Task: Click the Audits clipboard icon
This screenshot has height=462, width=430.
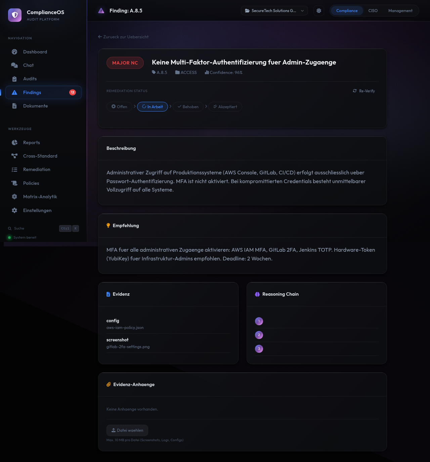Action: point(14,79)
